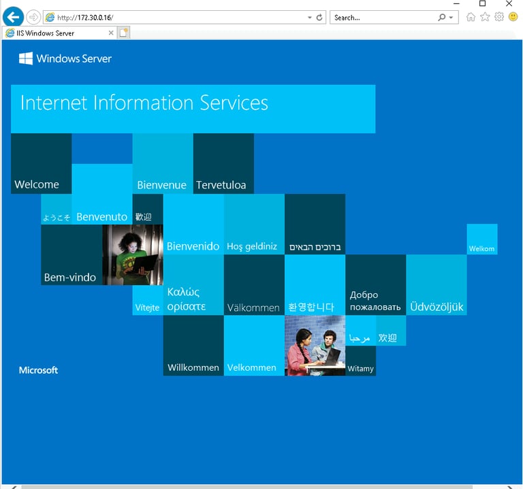Maximize the browser window

[482, 3]
